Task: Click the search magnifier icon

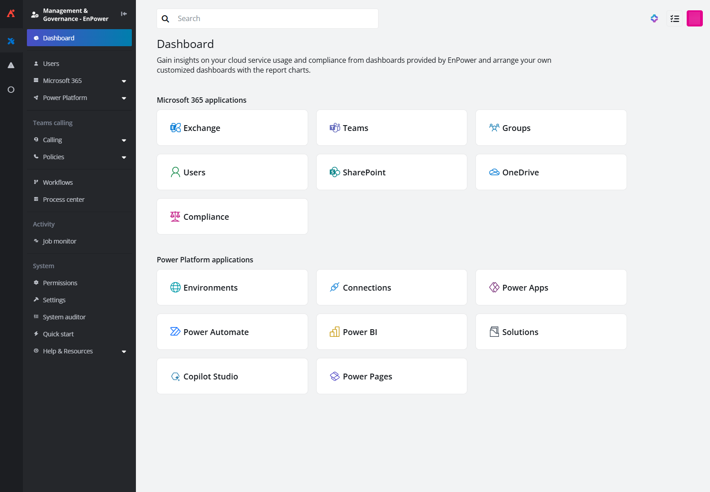Action: click(x=166, y=19)
